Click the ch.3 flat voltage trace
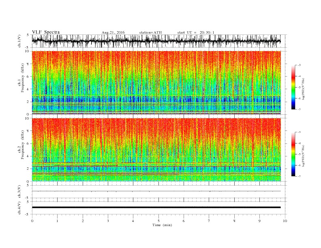321x248 pixels. [x=156, y=191]
